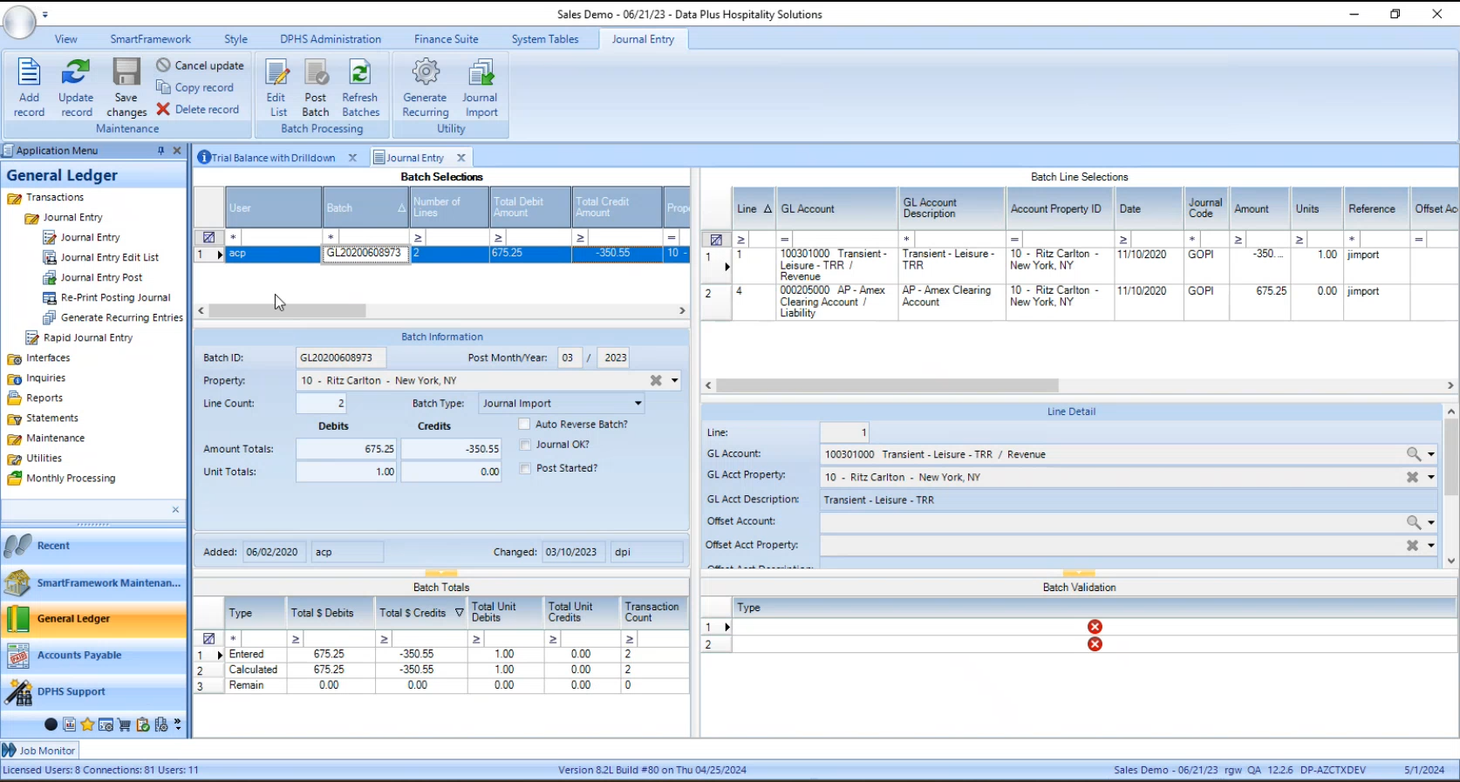This screenshot has height=782, width=1460.
Task: Expand the Batch Type dropdown
Action: tap(638, 404)
